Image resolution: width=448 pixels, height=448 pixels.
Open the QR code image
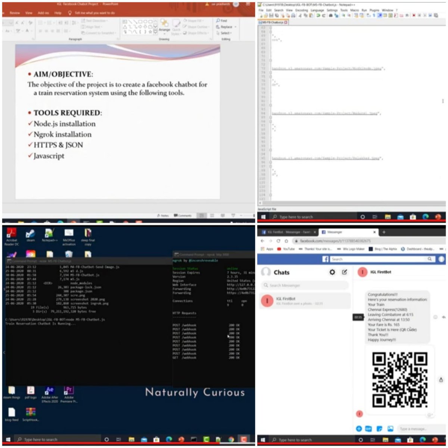tap(399, 379)
